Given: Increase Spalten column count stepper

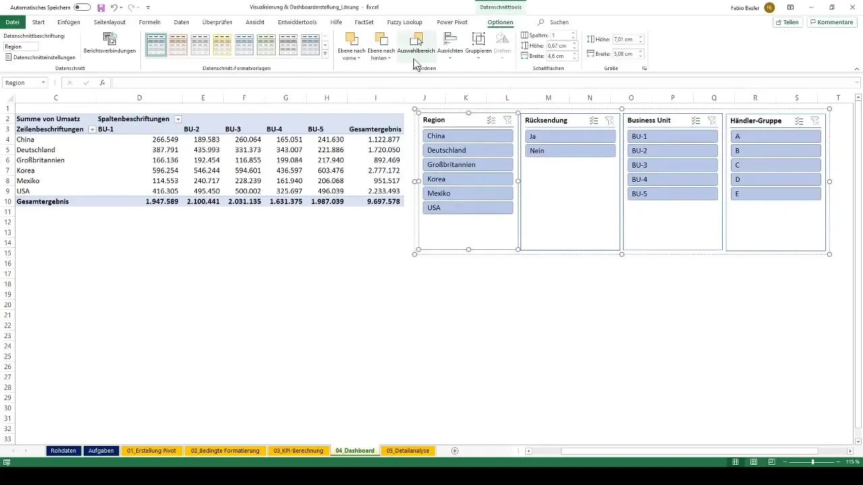Looking at the screenshot, I should pyautogui.click(x=573, y=33).
